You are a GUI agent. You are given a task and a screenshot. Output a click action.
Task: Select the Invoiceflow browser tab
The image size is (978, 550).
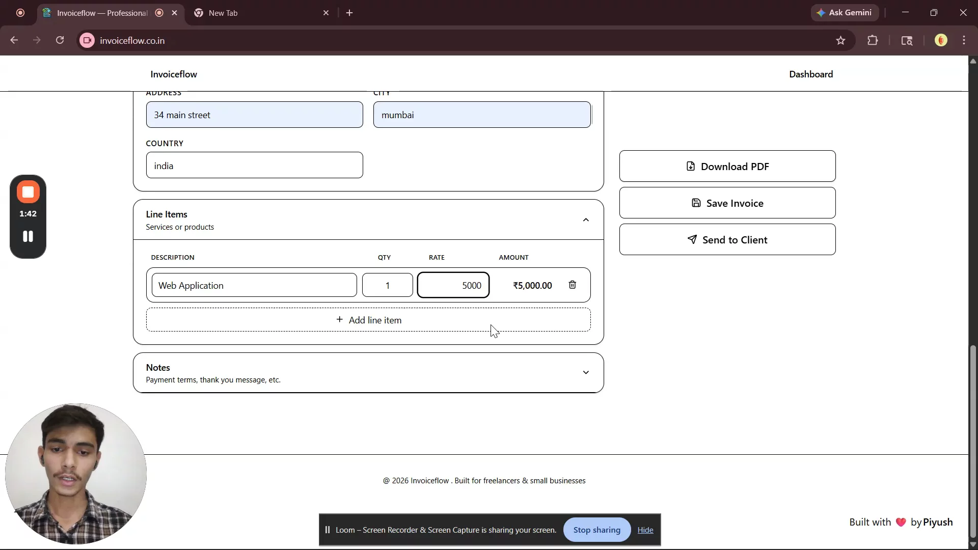coord(102,13)
